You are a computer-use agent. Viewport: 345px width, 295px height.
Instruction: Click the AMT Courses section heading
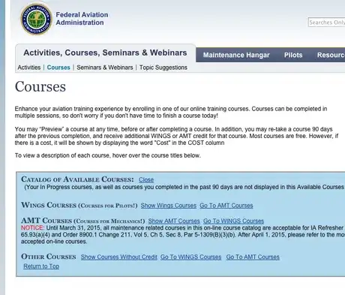83,221
